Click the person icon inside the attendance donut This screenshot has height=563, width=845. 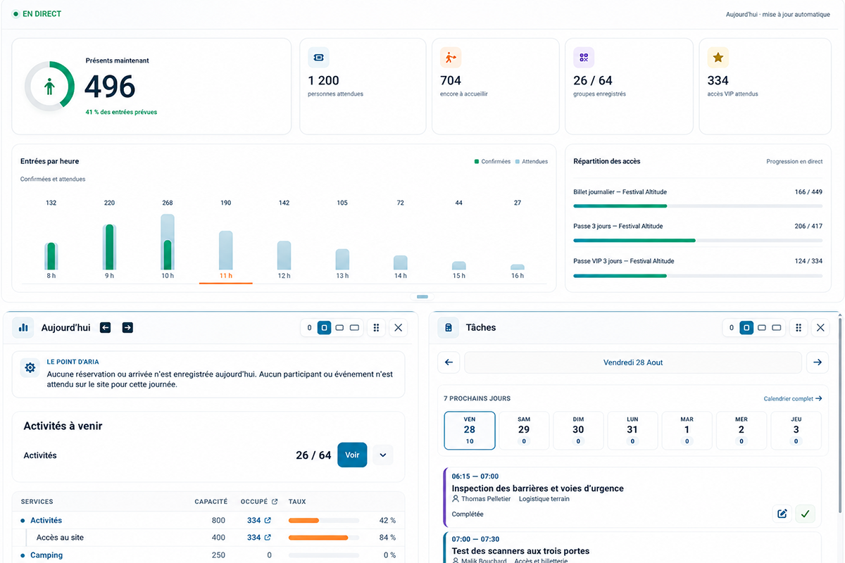49,87
